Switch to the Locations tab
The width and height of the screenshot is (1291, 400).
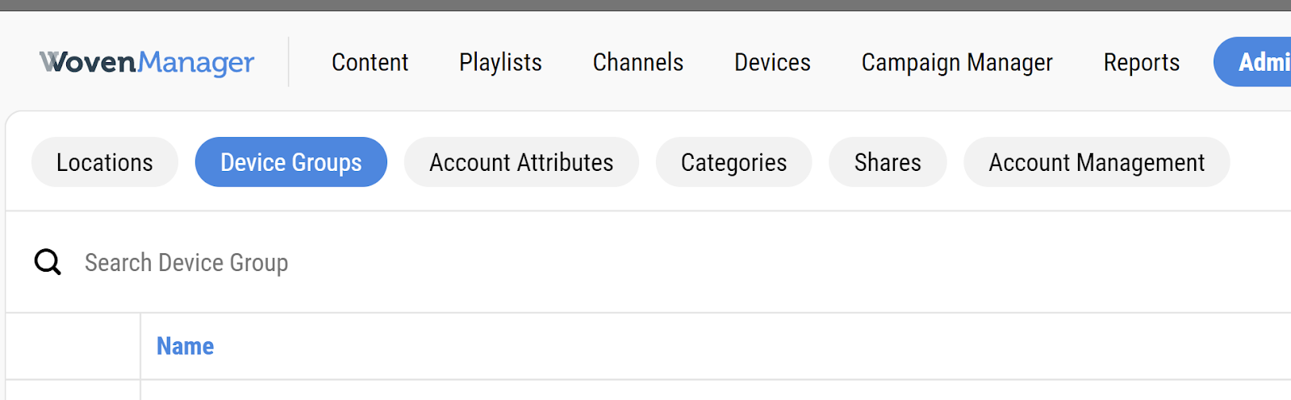(105, 162)
